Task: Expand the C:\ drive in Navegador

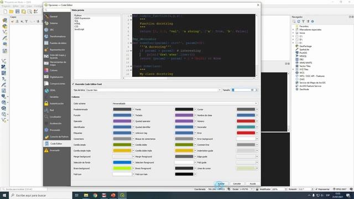Action: click(x=294, y=36)
